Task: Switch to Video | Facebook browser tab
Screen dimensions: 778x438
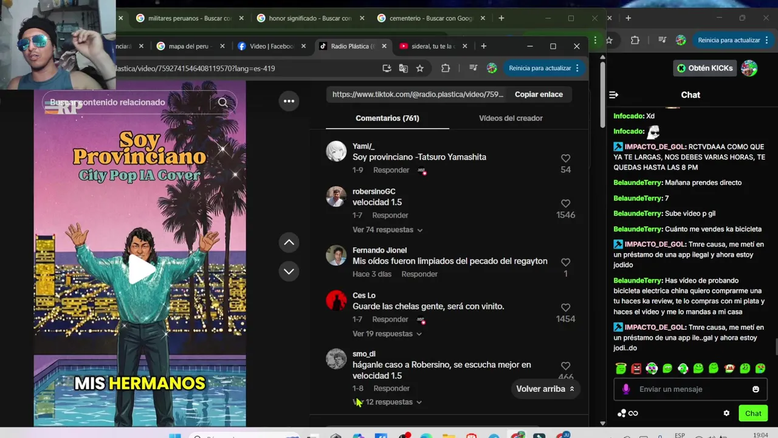Action: pos(271,46)
